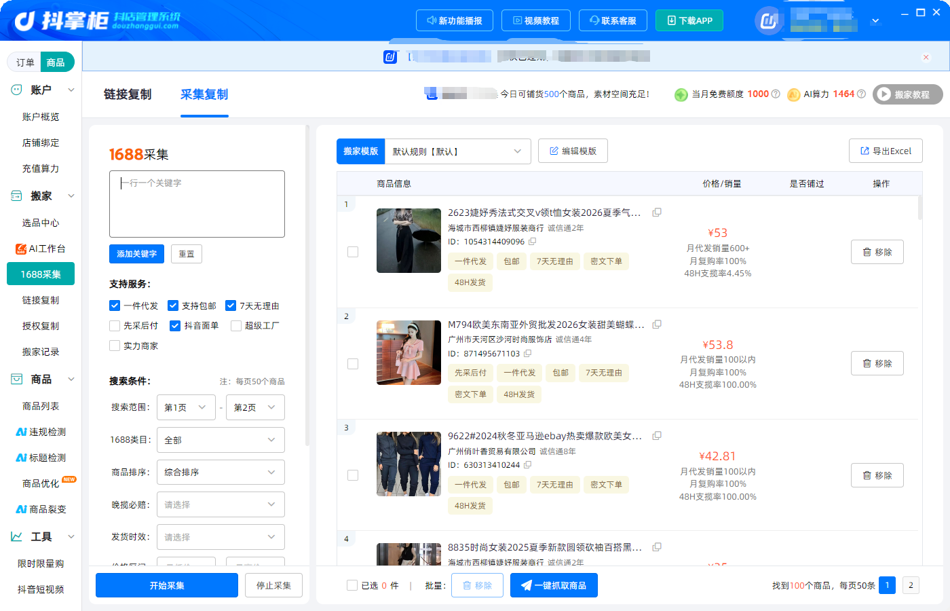950x611 pixels.
Task: Open the 第1页 start page dropdown
Action: (x=186, y=407)
